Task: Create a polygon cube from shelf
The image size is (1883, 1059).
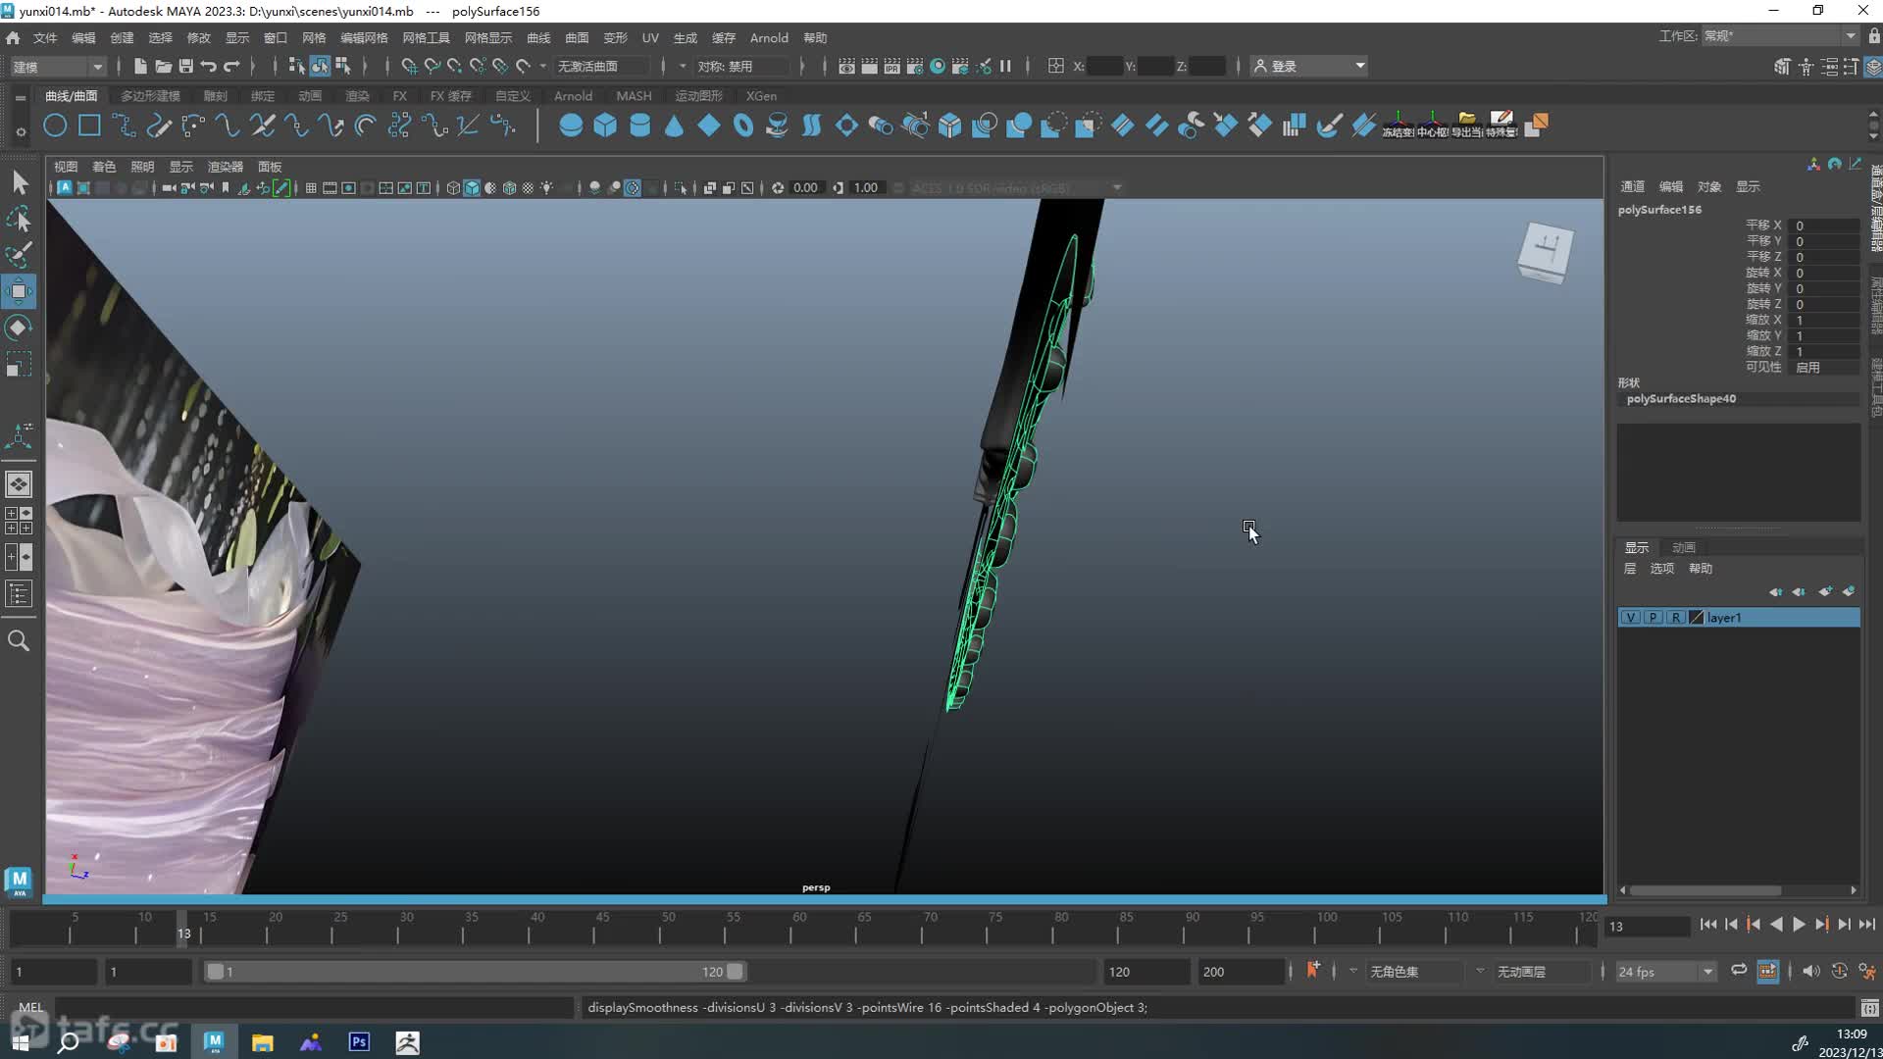Action: point(605,126)
